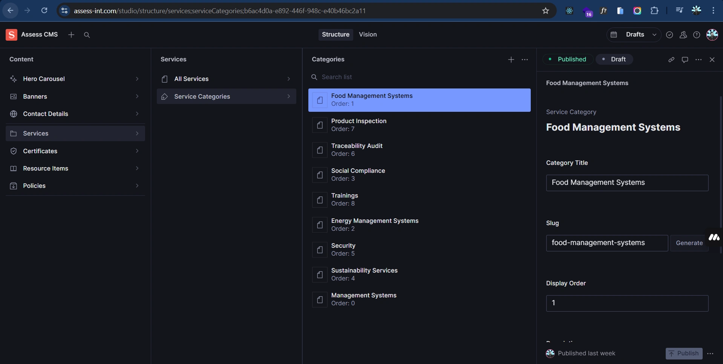Open the Categories pane overflow menu
Screen dimensions: 723x364
click(525, 59)
